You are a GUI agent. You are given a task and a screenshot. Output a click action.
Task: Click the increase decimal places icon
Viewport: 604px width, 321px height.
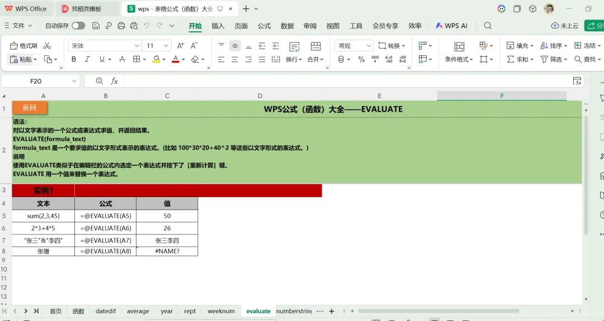click(x=389, y=59)
